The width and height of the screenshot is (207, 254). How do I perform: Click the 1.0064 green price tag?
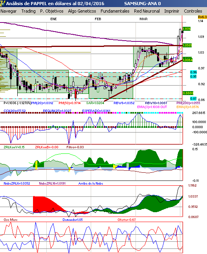pyautogui.click(x=188, y=60)
